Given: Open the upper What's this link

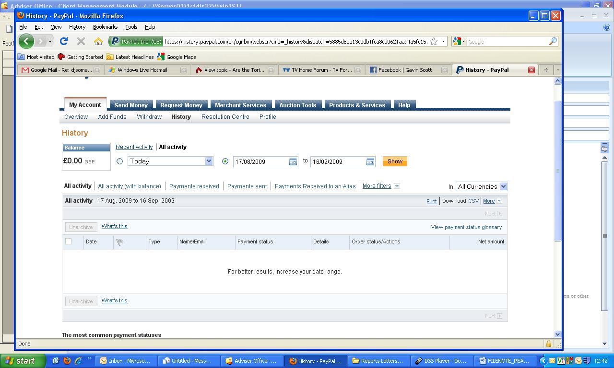Looking at the screenshot, I should (x=114, y=226).
